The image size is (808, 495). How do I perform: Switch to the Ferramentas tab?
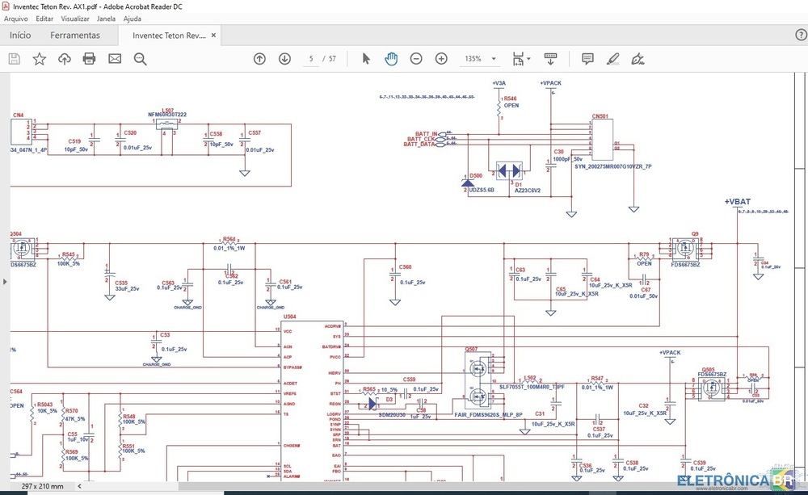[x=75, y=36]
